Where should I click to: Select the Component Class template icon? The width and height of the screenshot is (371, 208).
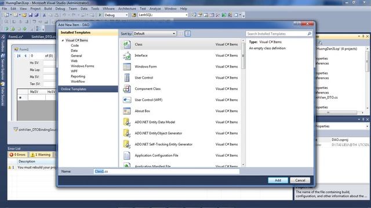point(127,88)
